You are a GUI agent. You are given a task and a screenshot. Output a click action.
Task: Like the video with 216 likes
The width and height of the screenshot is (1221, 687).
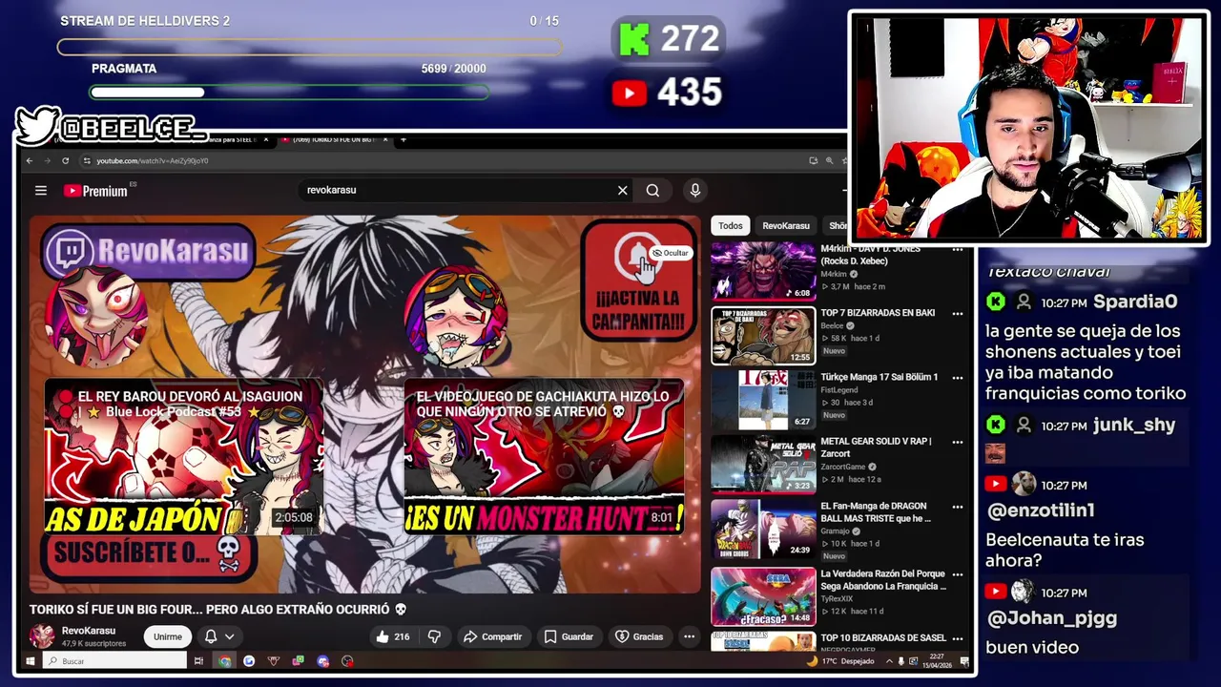[x=392, y=636]
